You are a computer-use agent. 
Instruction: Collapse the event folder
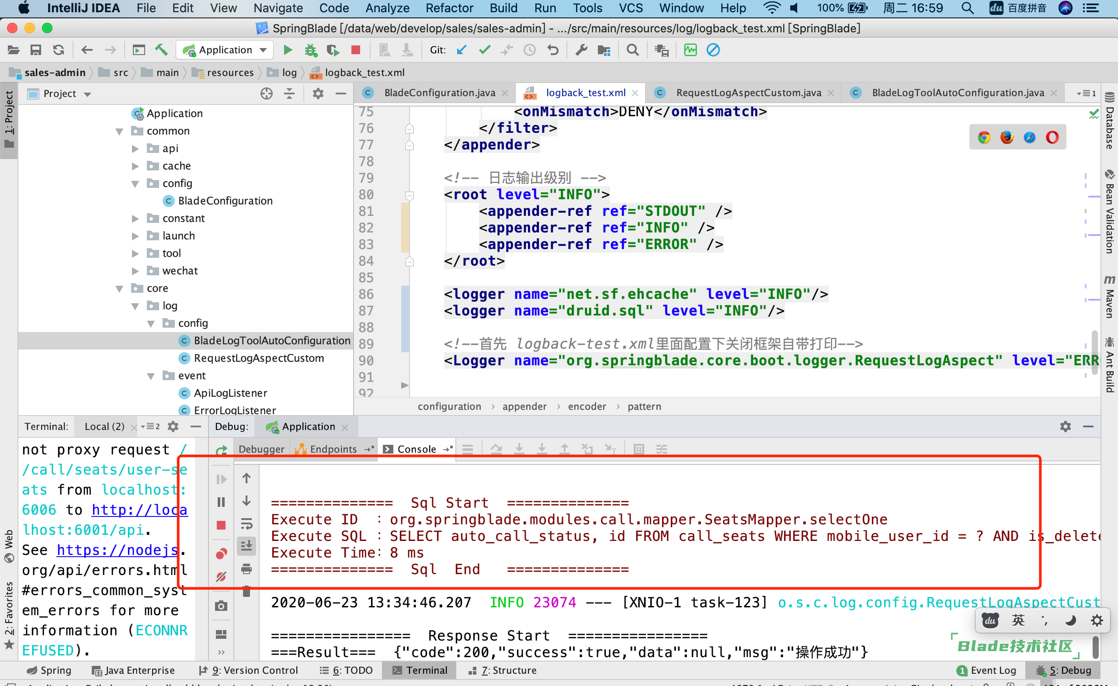(151, 376)
